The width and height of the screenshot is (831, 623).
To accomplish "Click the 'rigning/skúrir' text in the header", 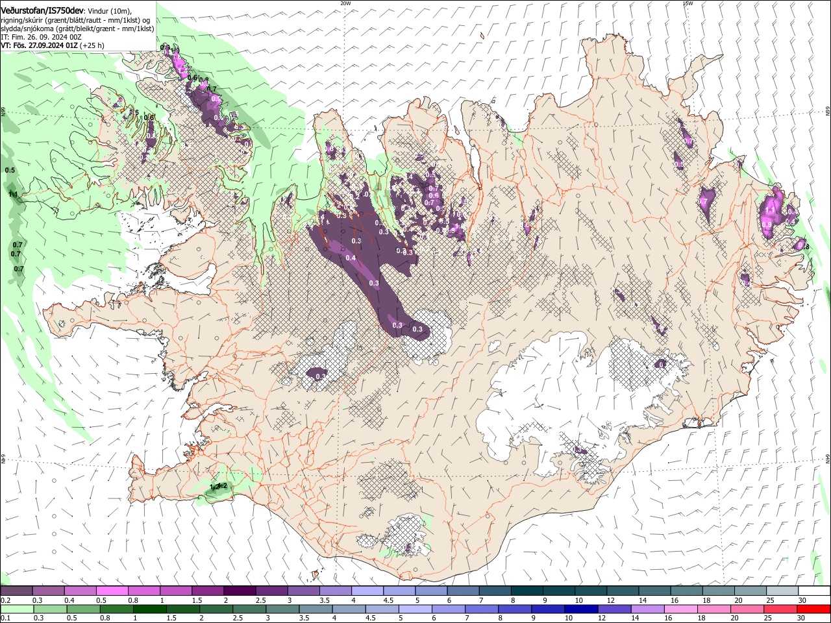I will [x=21, y=19].
